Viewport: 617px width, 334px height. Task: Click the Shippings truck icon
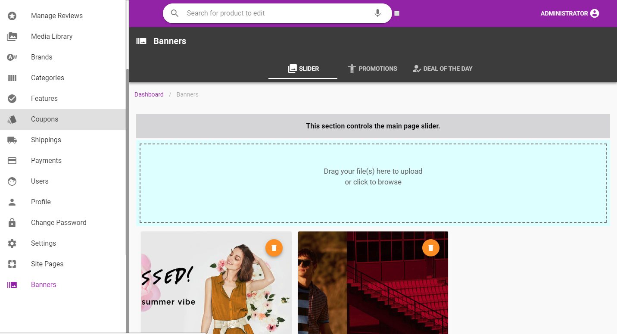pos(12,140)
